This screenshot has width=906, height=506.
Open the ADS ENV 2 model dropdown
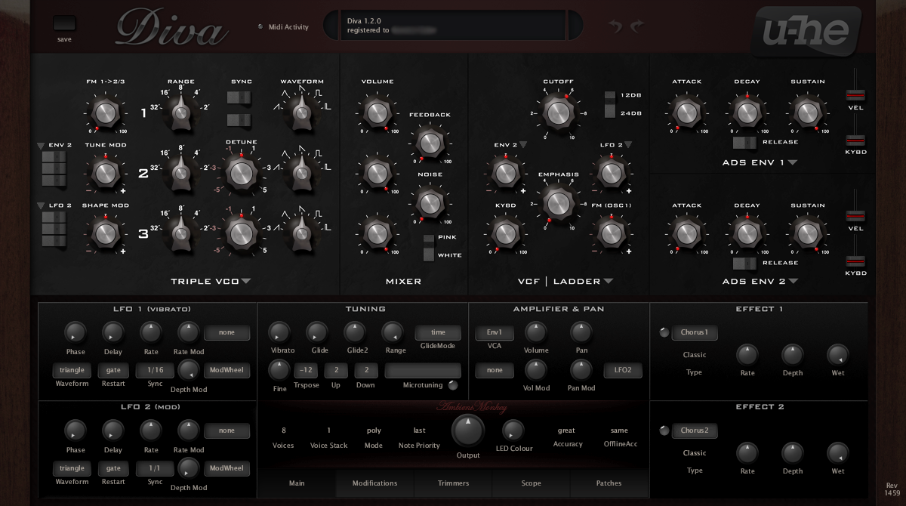[793, 282]
